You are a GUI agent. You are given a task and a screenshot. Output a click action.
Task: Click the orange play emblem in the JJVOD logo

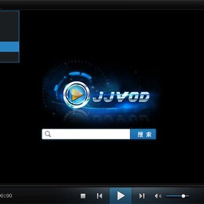point(76,95)
